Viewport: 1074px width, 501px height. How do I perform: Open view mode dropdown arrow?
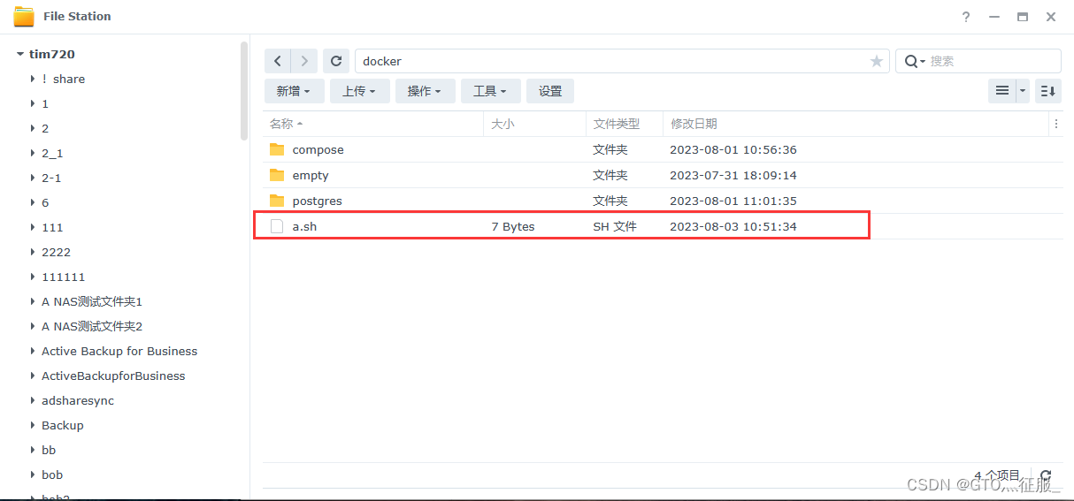1023,91
